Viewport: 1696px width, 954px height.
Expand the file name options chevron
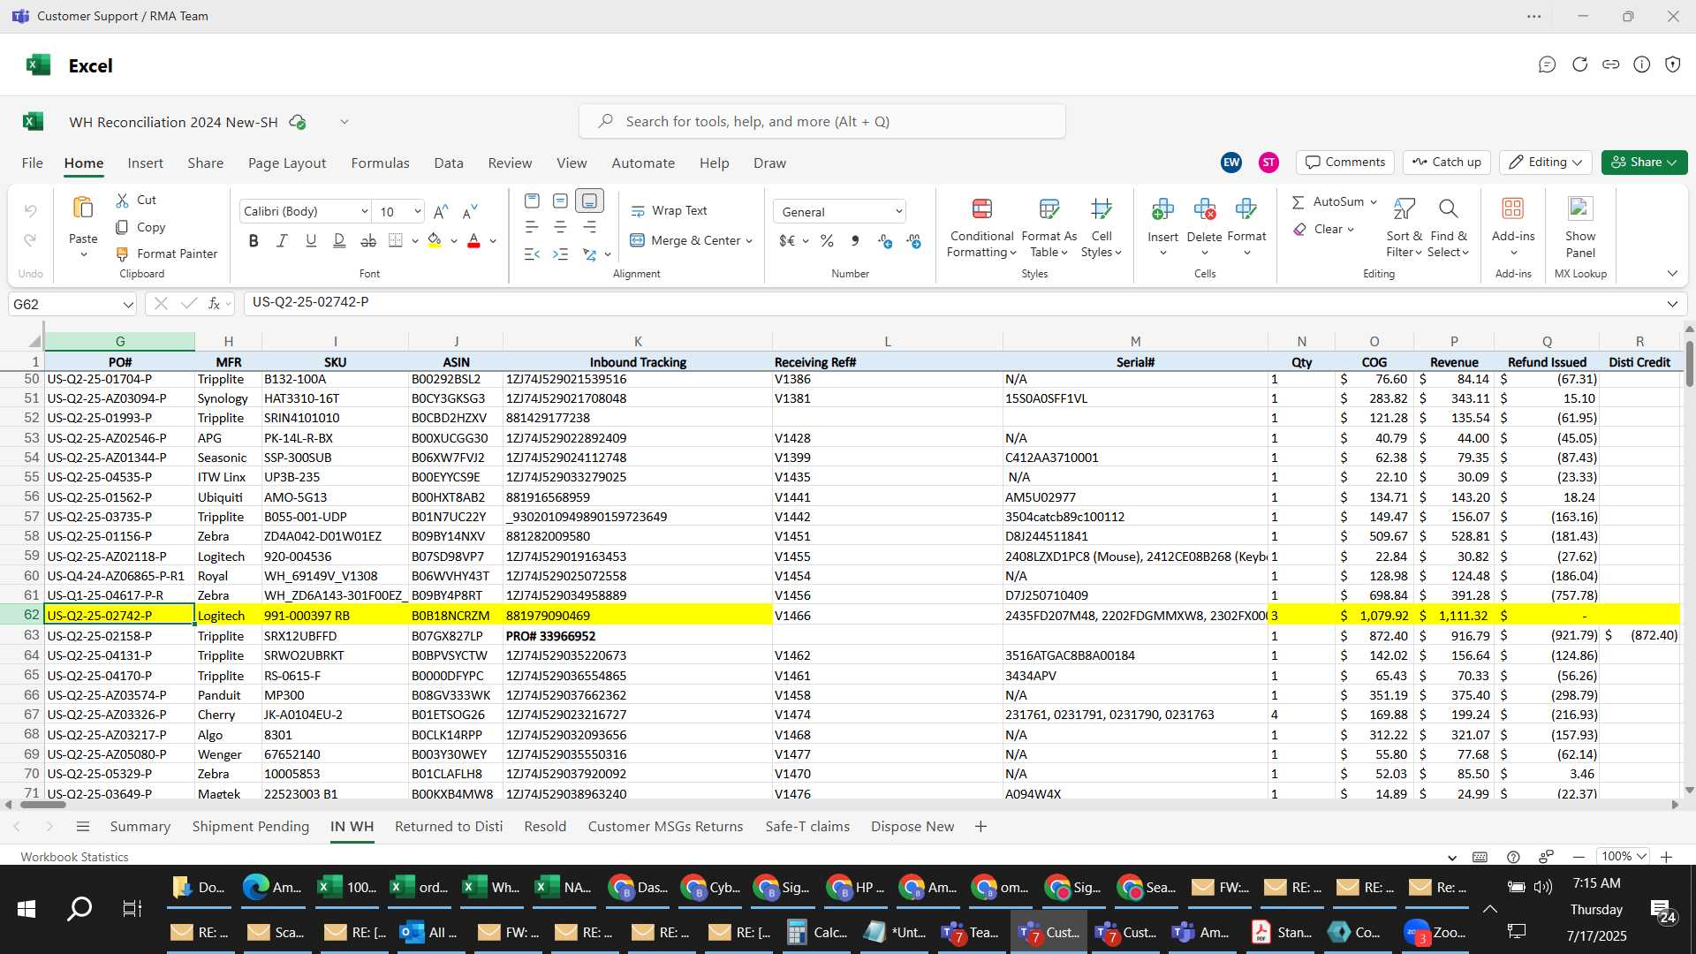pos(344,122)
